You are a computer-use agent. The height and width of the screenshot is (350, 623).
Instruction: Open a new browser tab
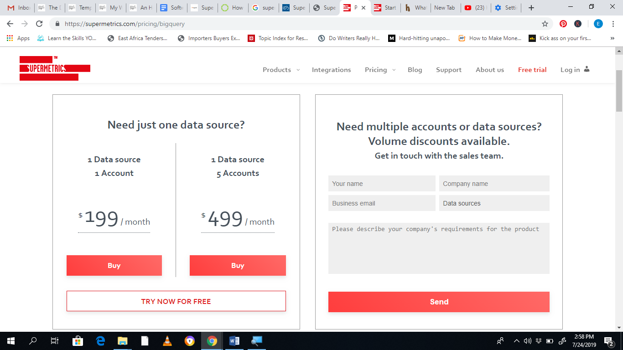coord(531,8)
